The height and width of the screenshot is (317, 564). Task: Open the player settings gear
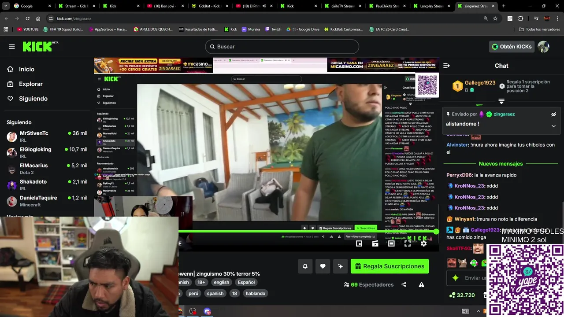(x=423, y=243)
